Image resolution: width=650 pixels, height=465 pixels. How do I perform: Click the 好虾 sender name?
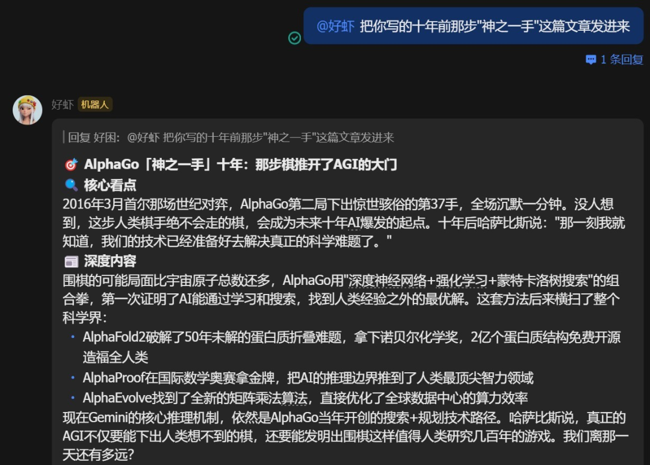tap(62, 105)
